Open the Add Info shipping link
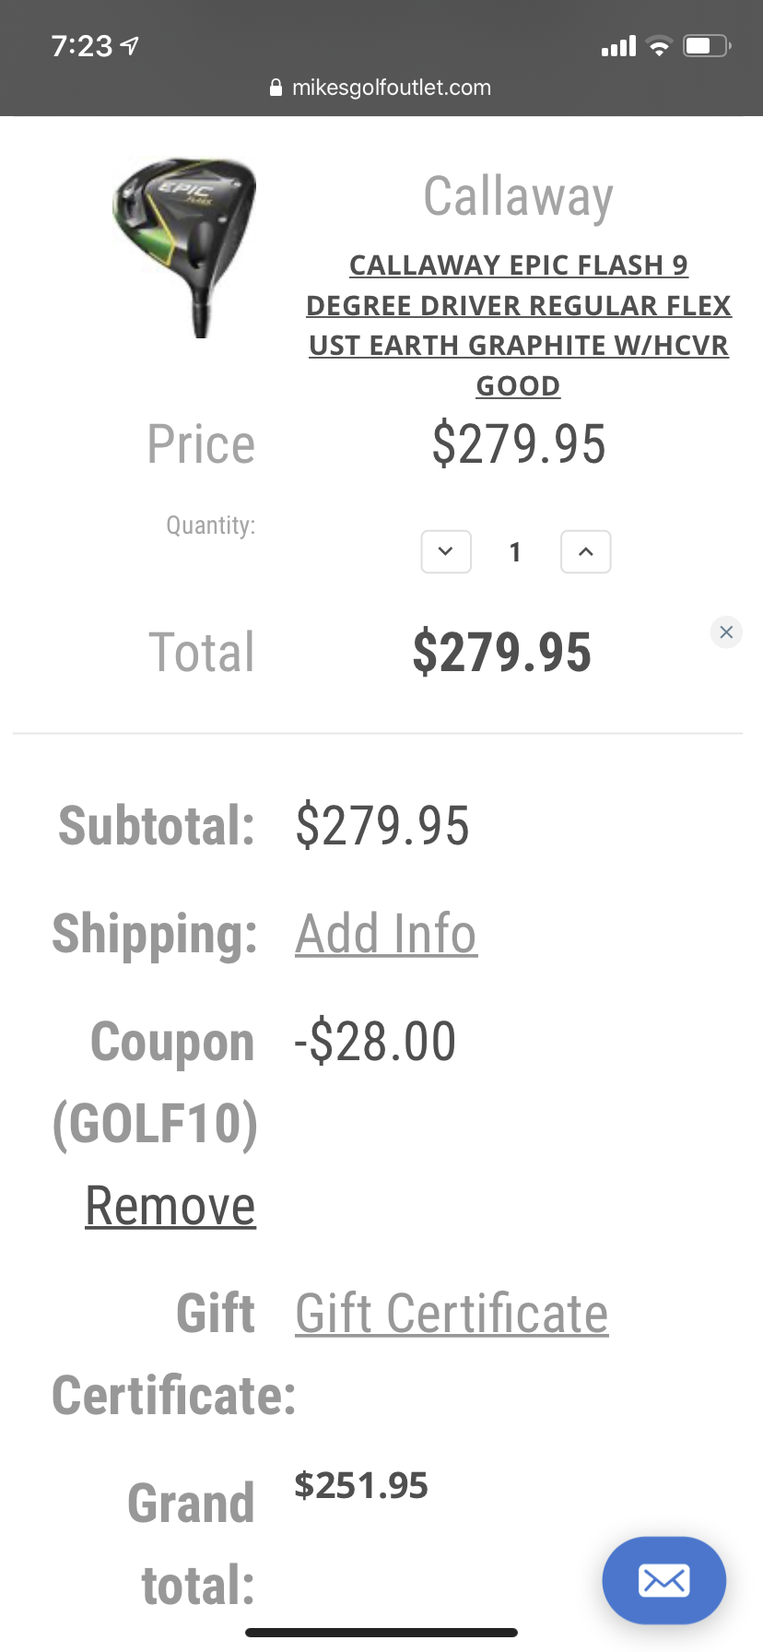This screenshot has height=1652, width=763. click(386, 934)
